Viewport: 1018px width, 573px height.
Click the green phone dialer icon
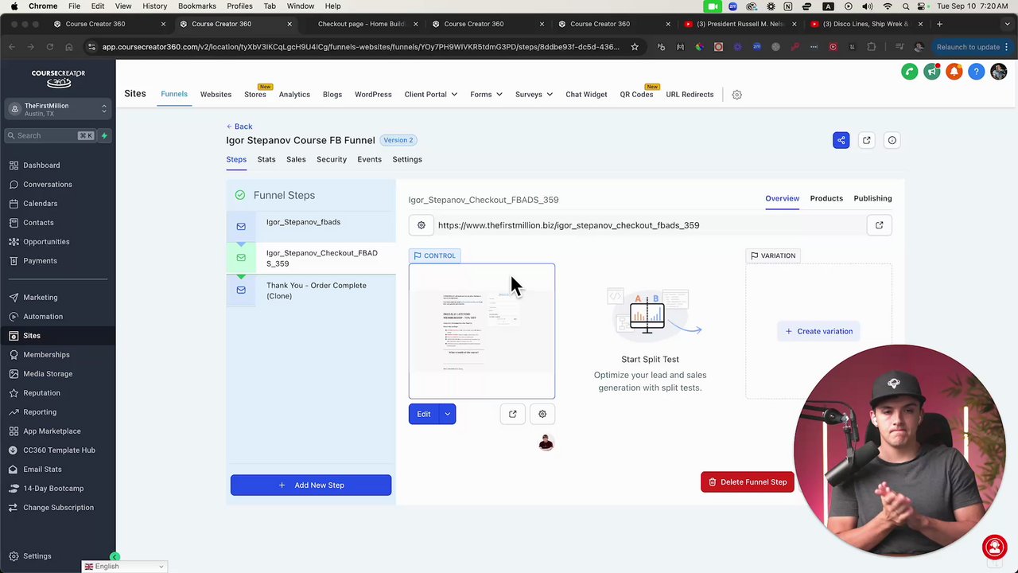(910, 72)
